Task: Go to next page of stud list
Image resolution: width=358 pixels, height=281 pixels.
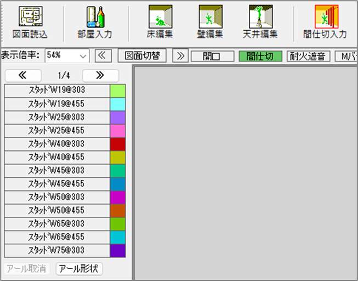Action: coord(100,76)
